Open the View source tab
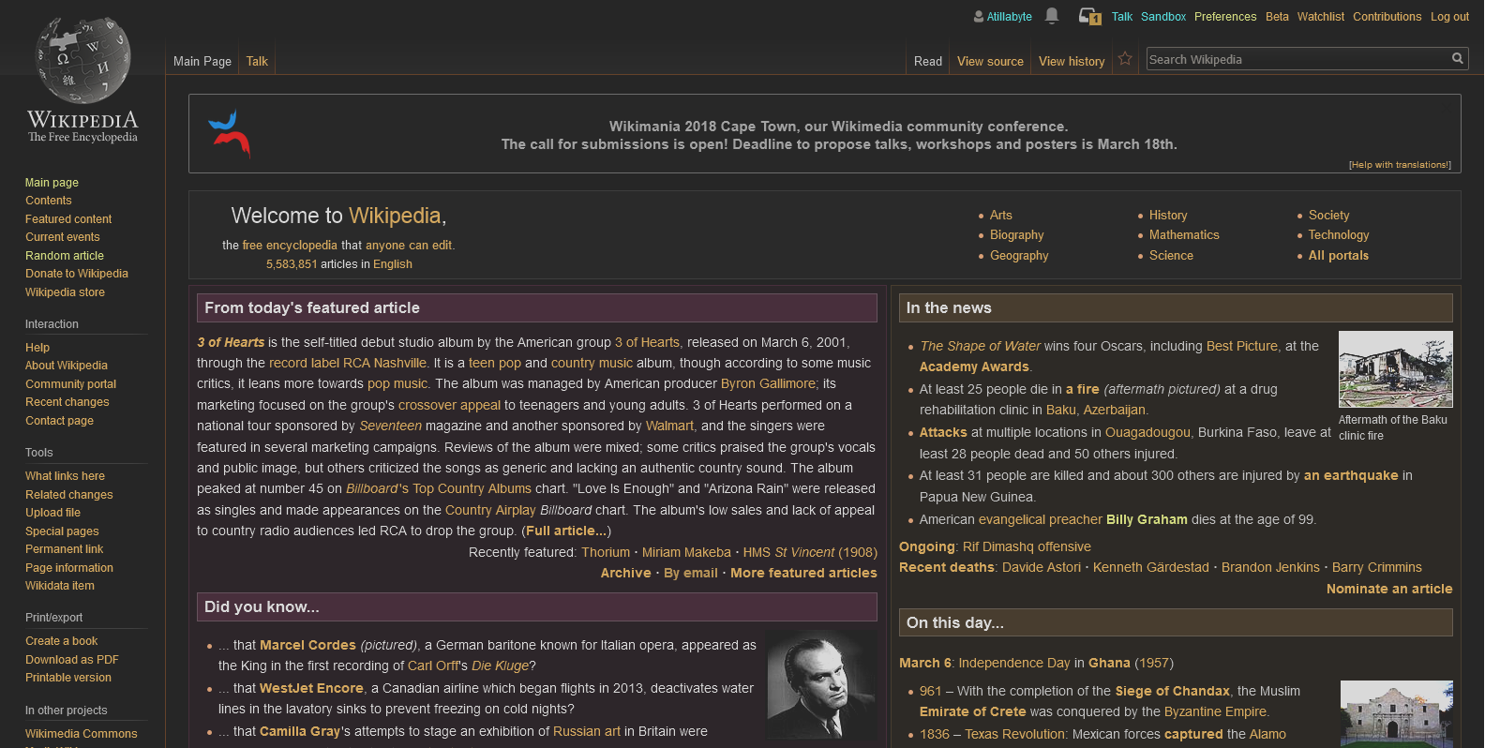Viewport: 1485px width, 748px height. point(990,62)
